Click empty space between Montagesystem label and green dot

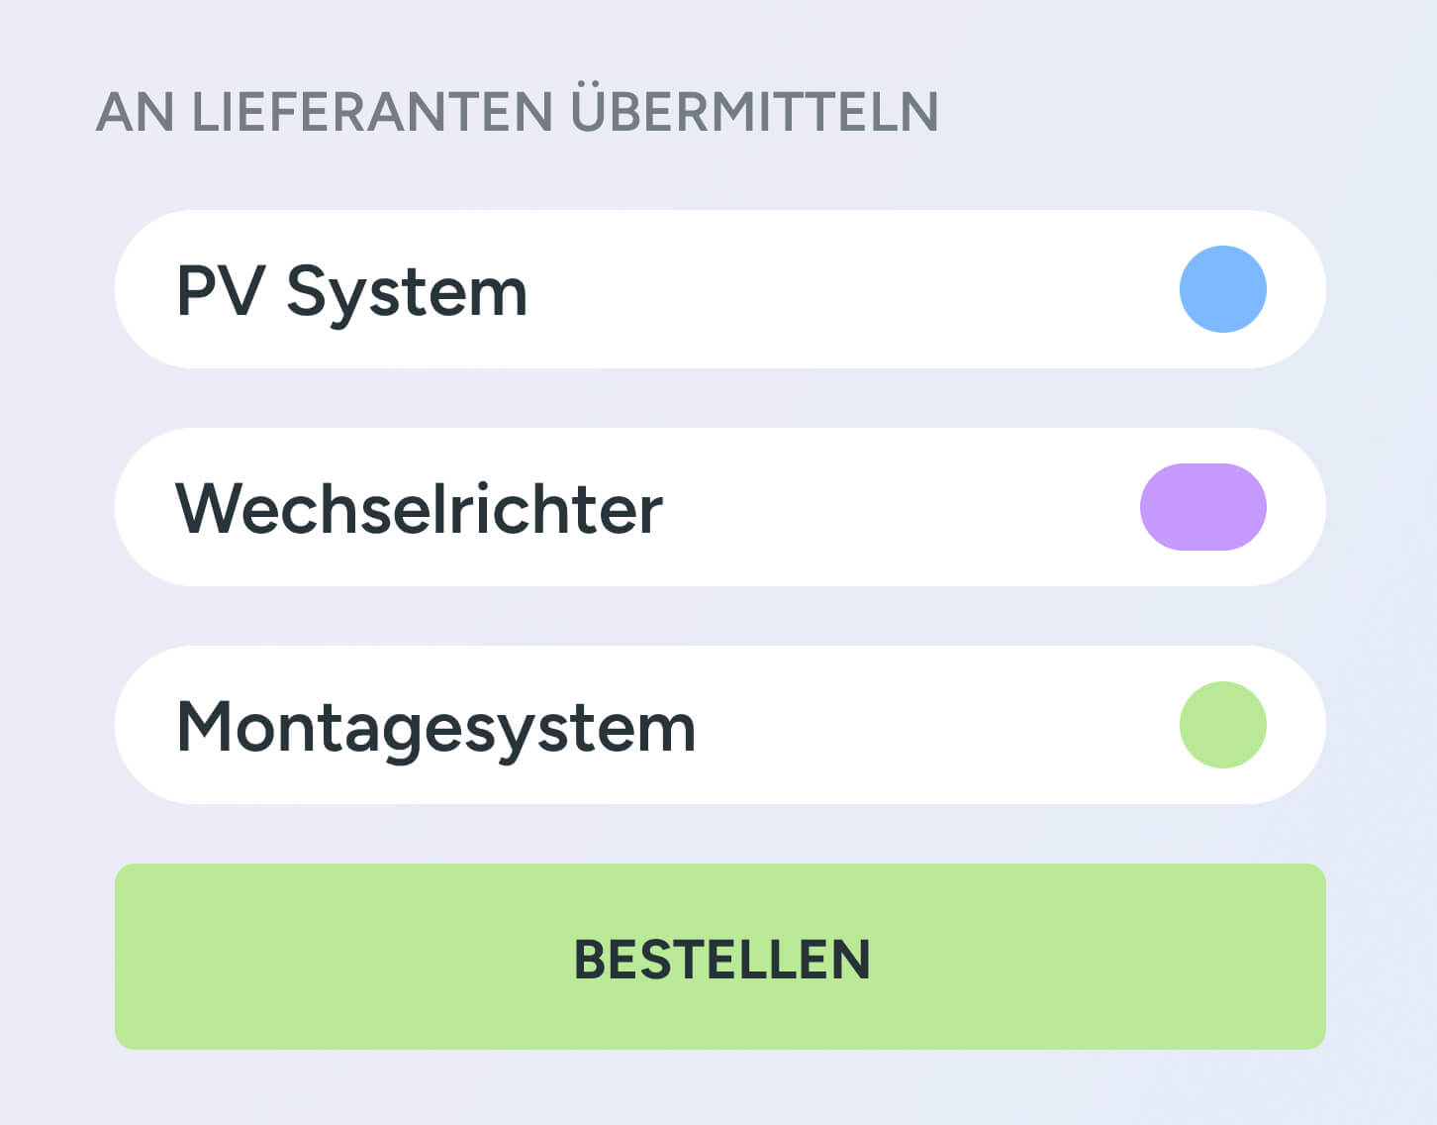[x=935, y=725]
